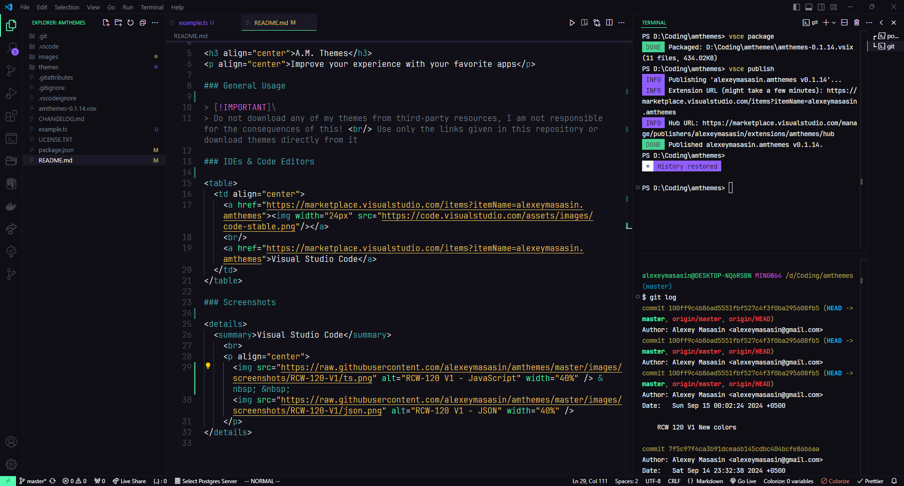Expand the images folder
This screenshot has width=904, height=486.
click(x=94, y=57)
